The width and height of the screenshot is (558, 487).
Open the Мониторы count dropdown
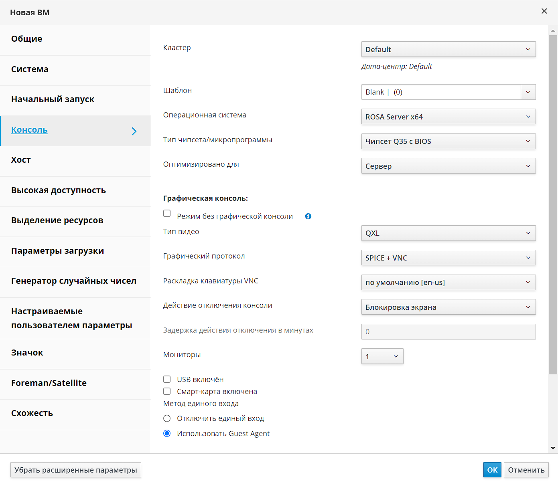382,356
